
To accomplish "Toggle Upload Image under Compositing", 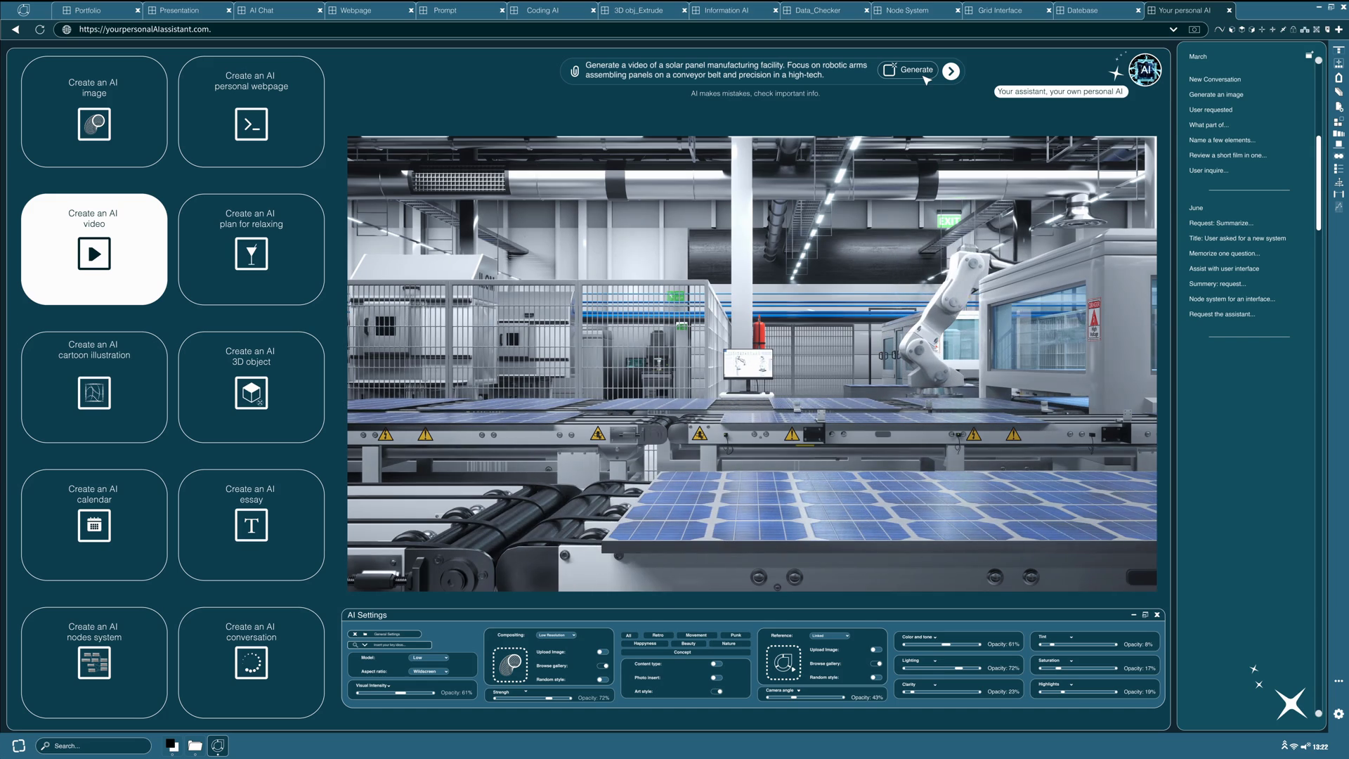I will [603, 651].
